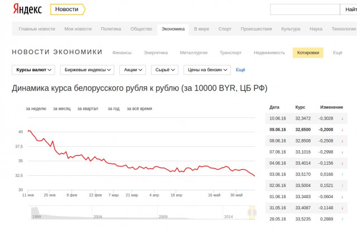Click the rate value 33,1016
The width and height of the screenshot is (357, 231).
click(x=303, y=152)
